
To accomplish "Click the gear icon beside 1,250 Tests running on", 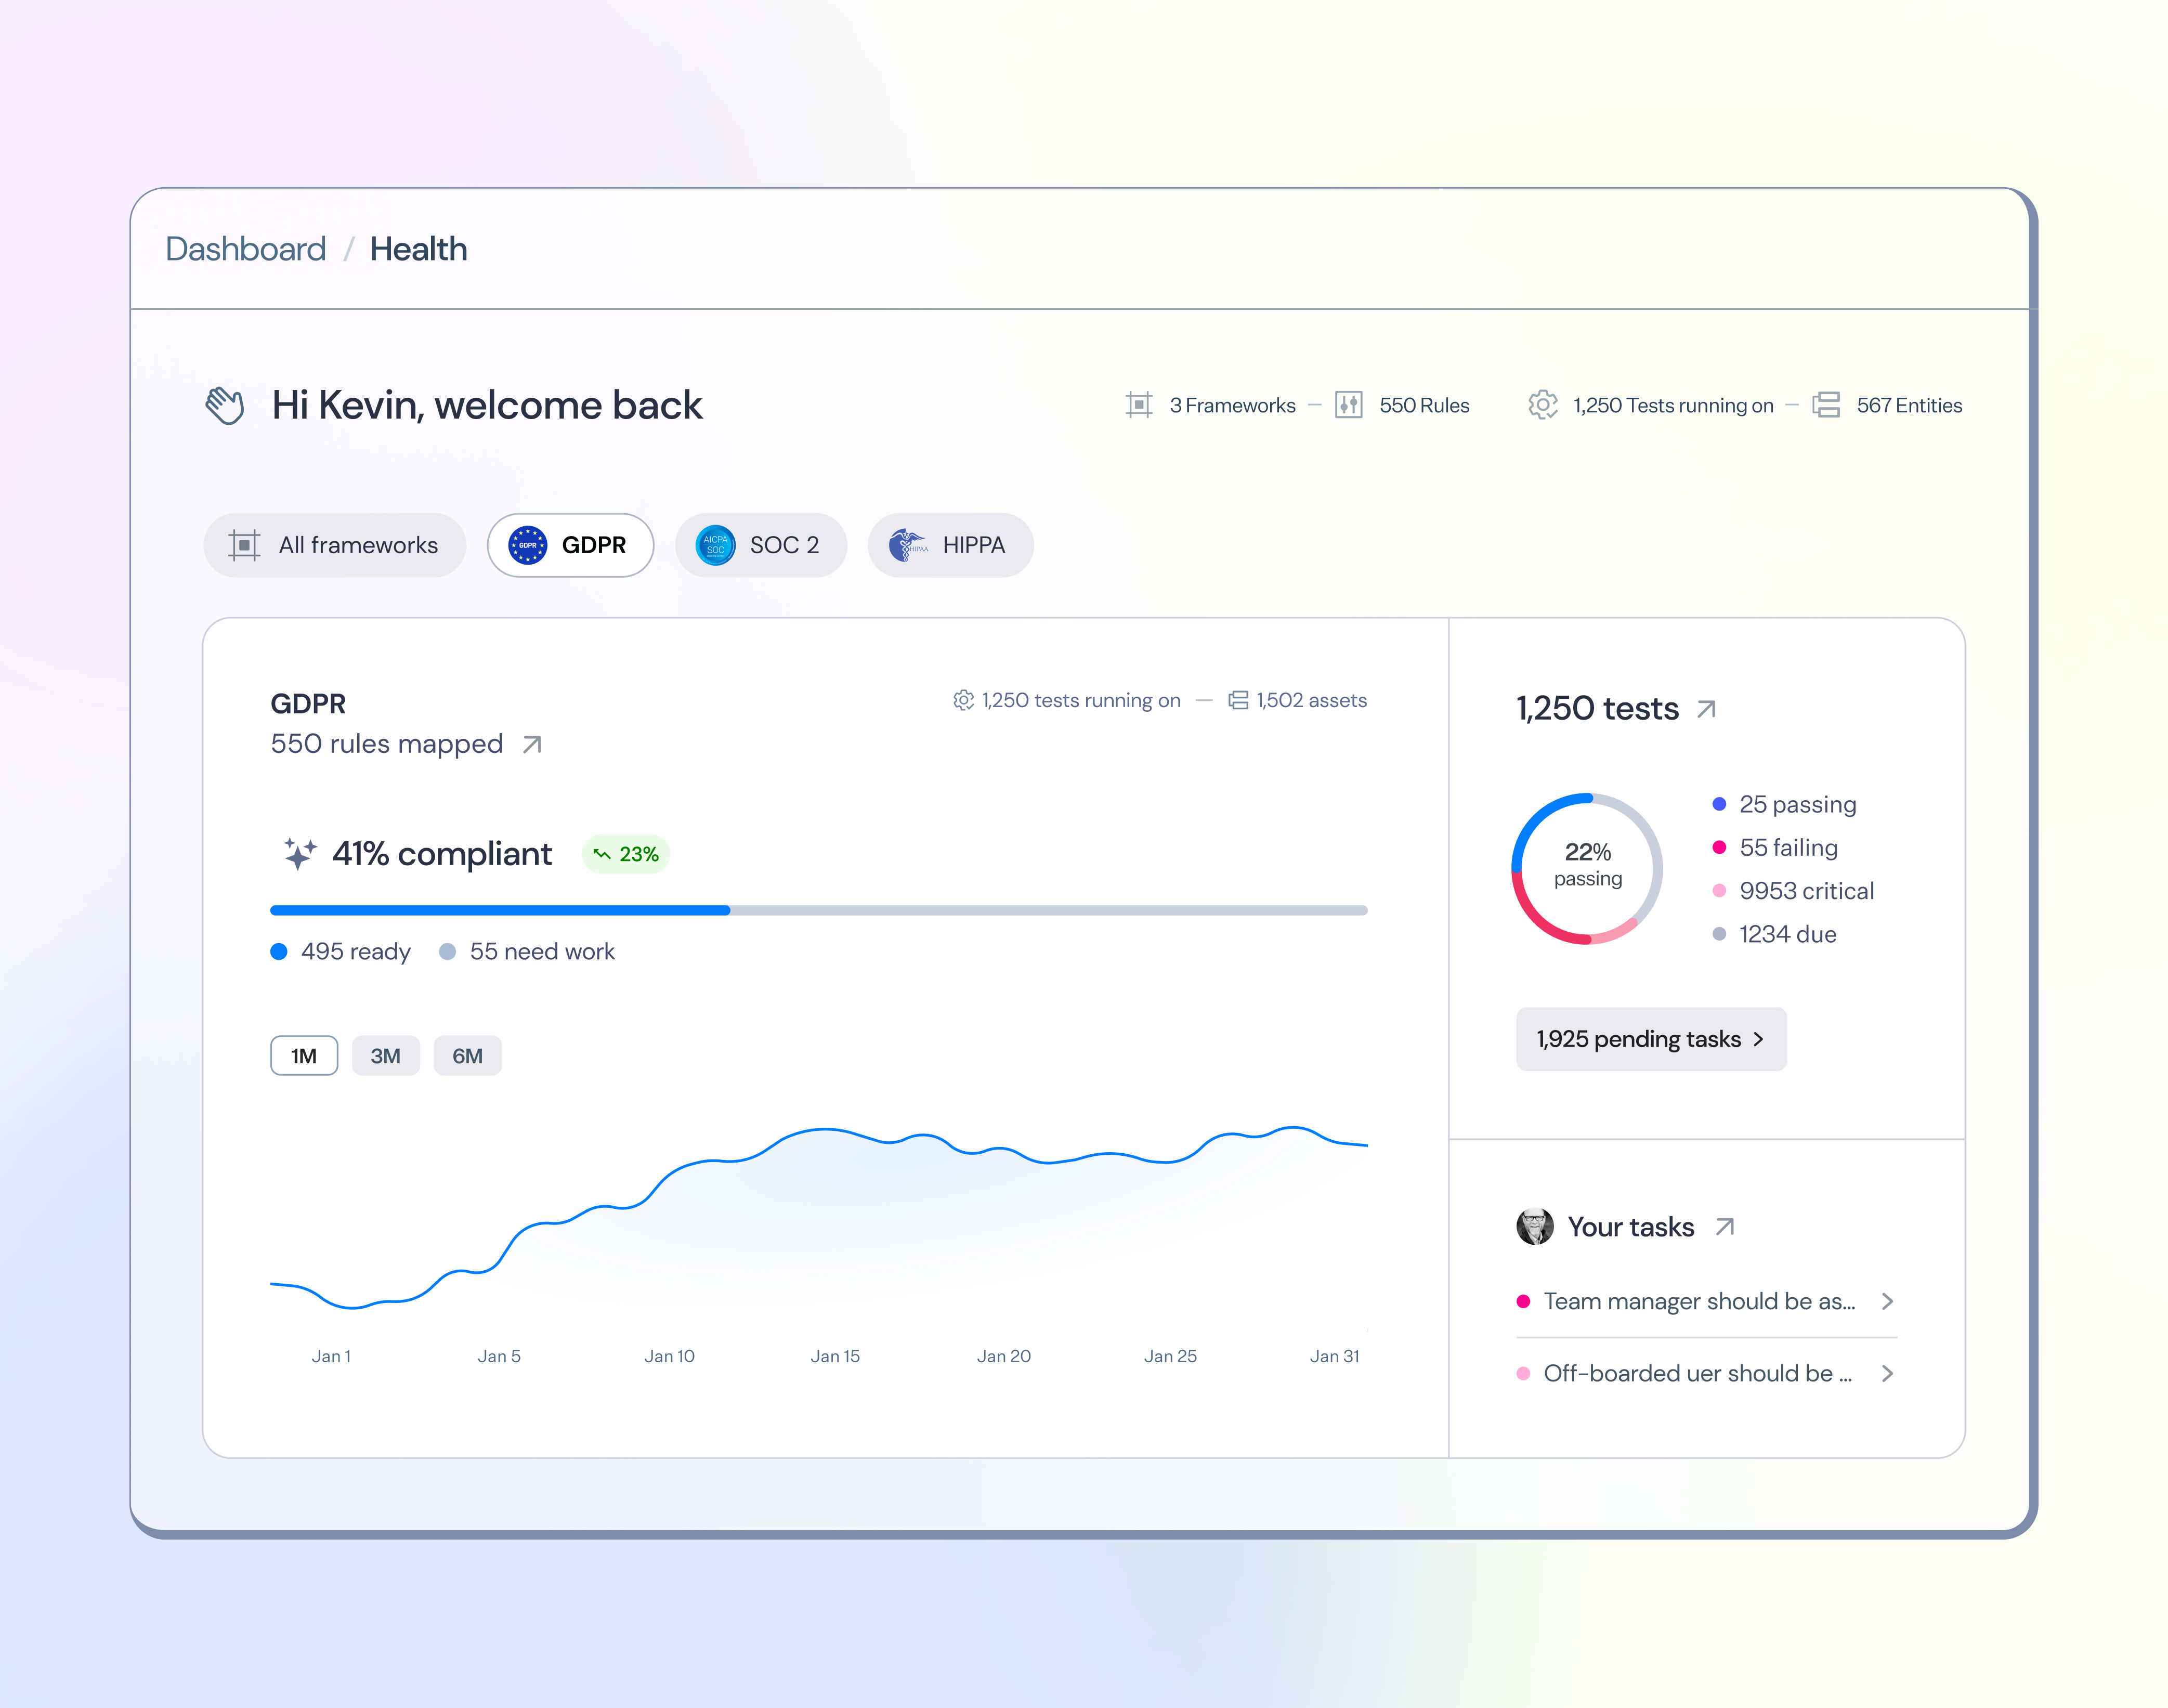I will click(1543, 405).
